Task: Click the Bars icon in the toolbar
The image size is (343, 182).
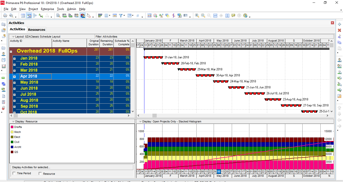Action: tap(100, 16)
